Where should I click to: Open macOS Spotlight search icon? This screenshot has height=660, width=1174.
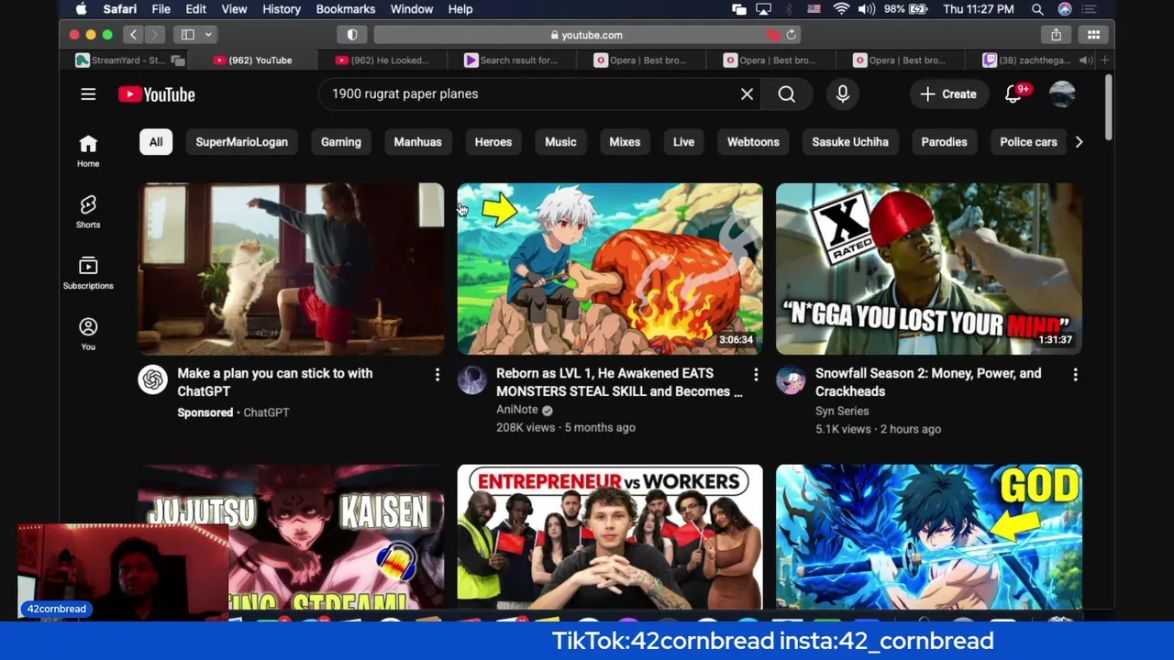[x=1037, y=9]
